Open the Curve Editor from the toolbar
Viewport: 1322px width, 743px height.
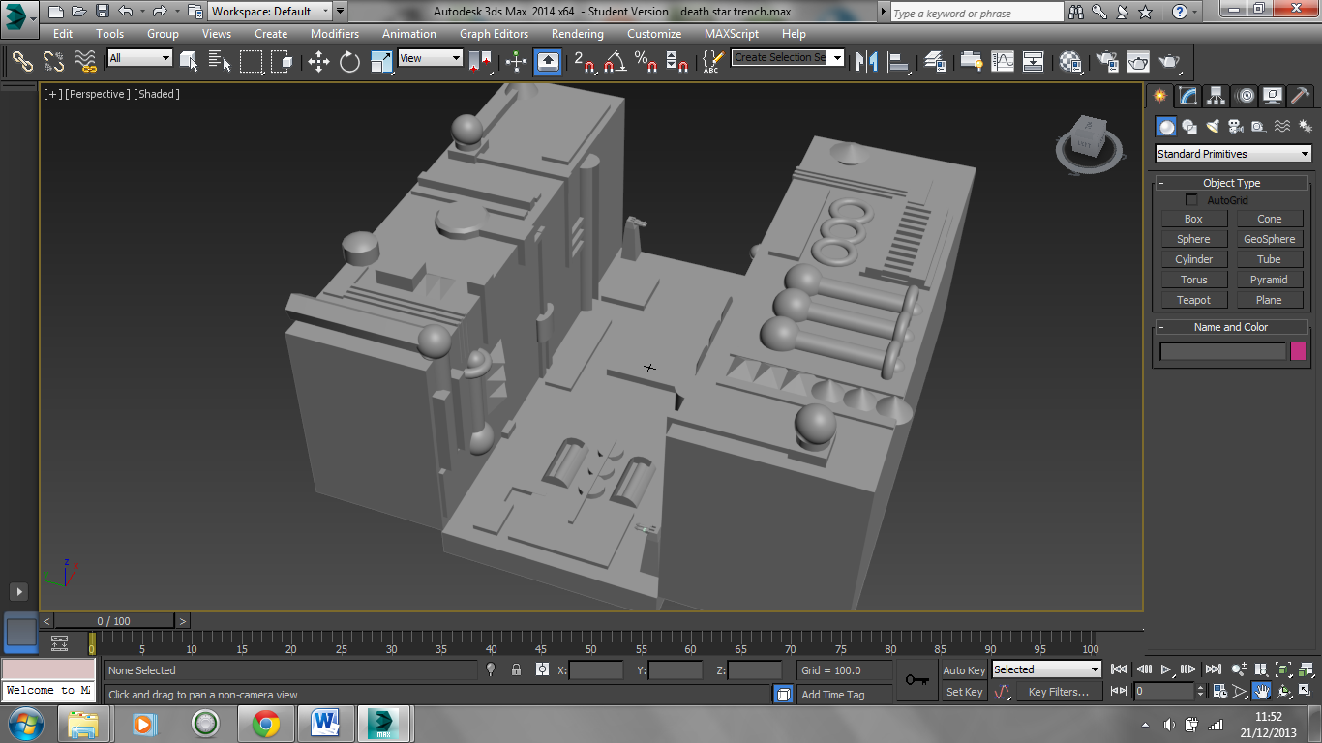[x=1003, y=62]
